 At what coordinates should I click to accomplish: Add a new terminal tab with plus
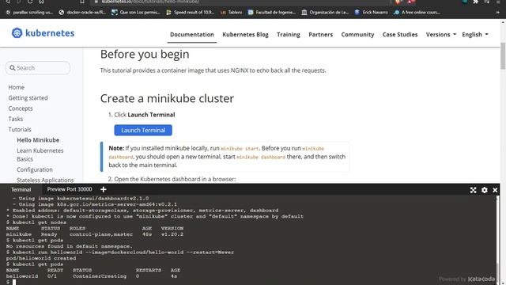(104, 189)
